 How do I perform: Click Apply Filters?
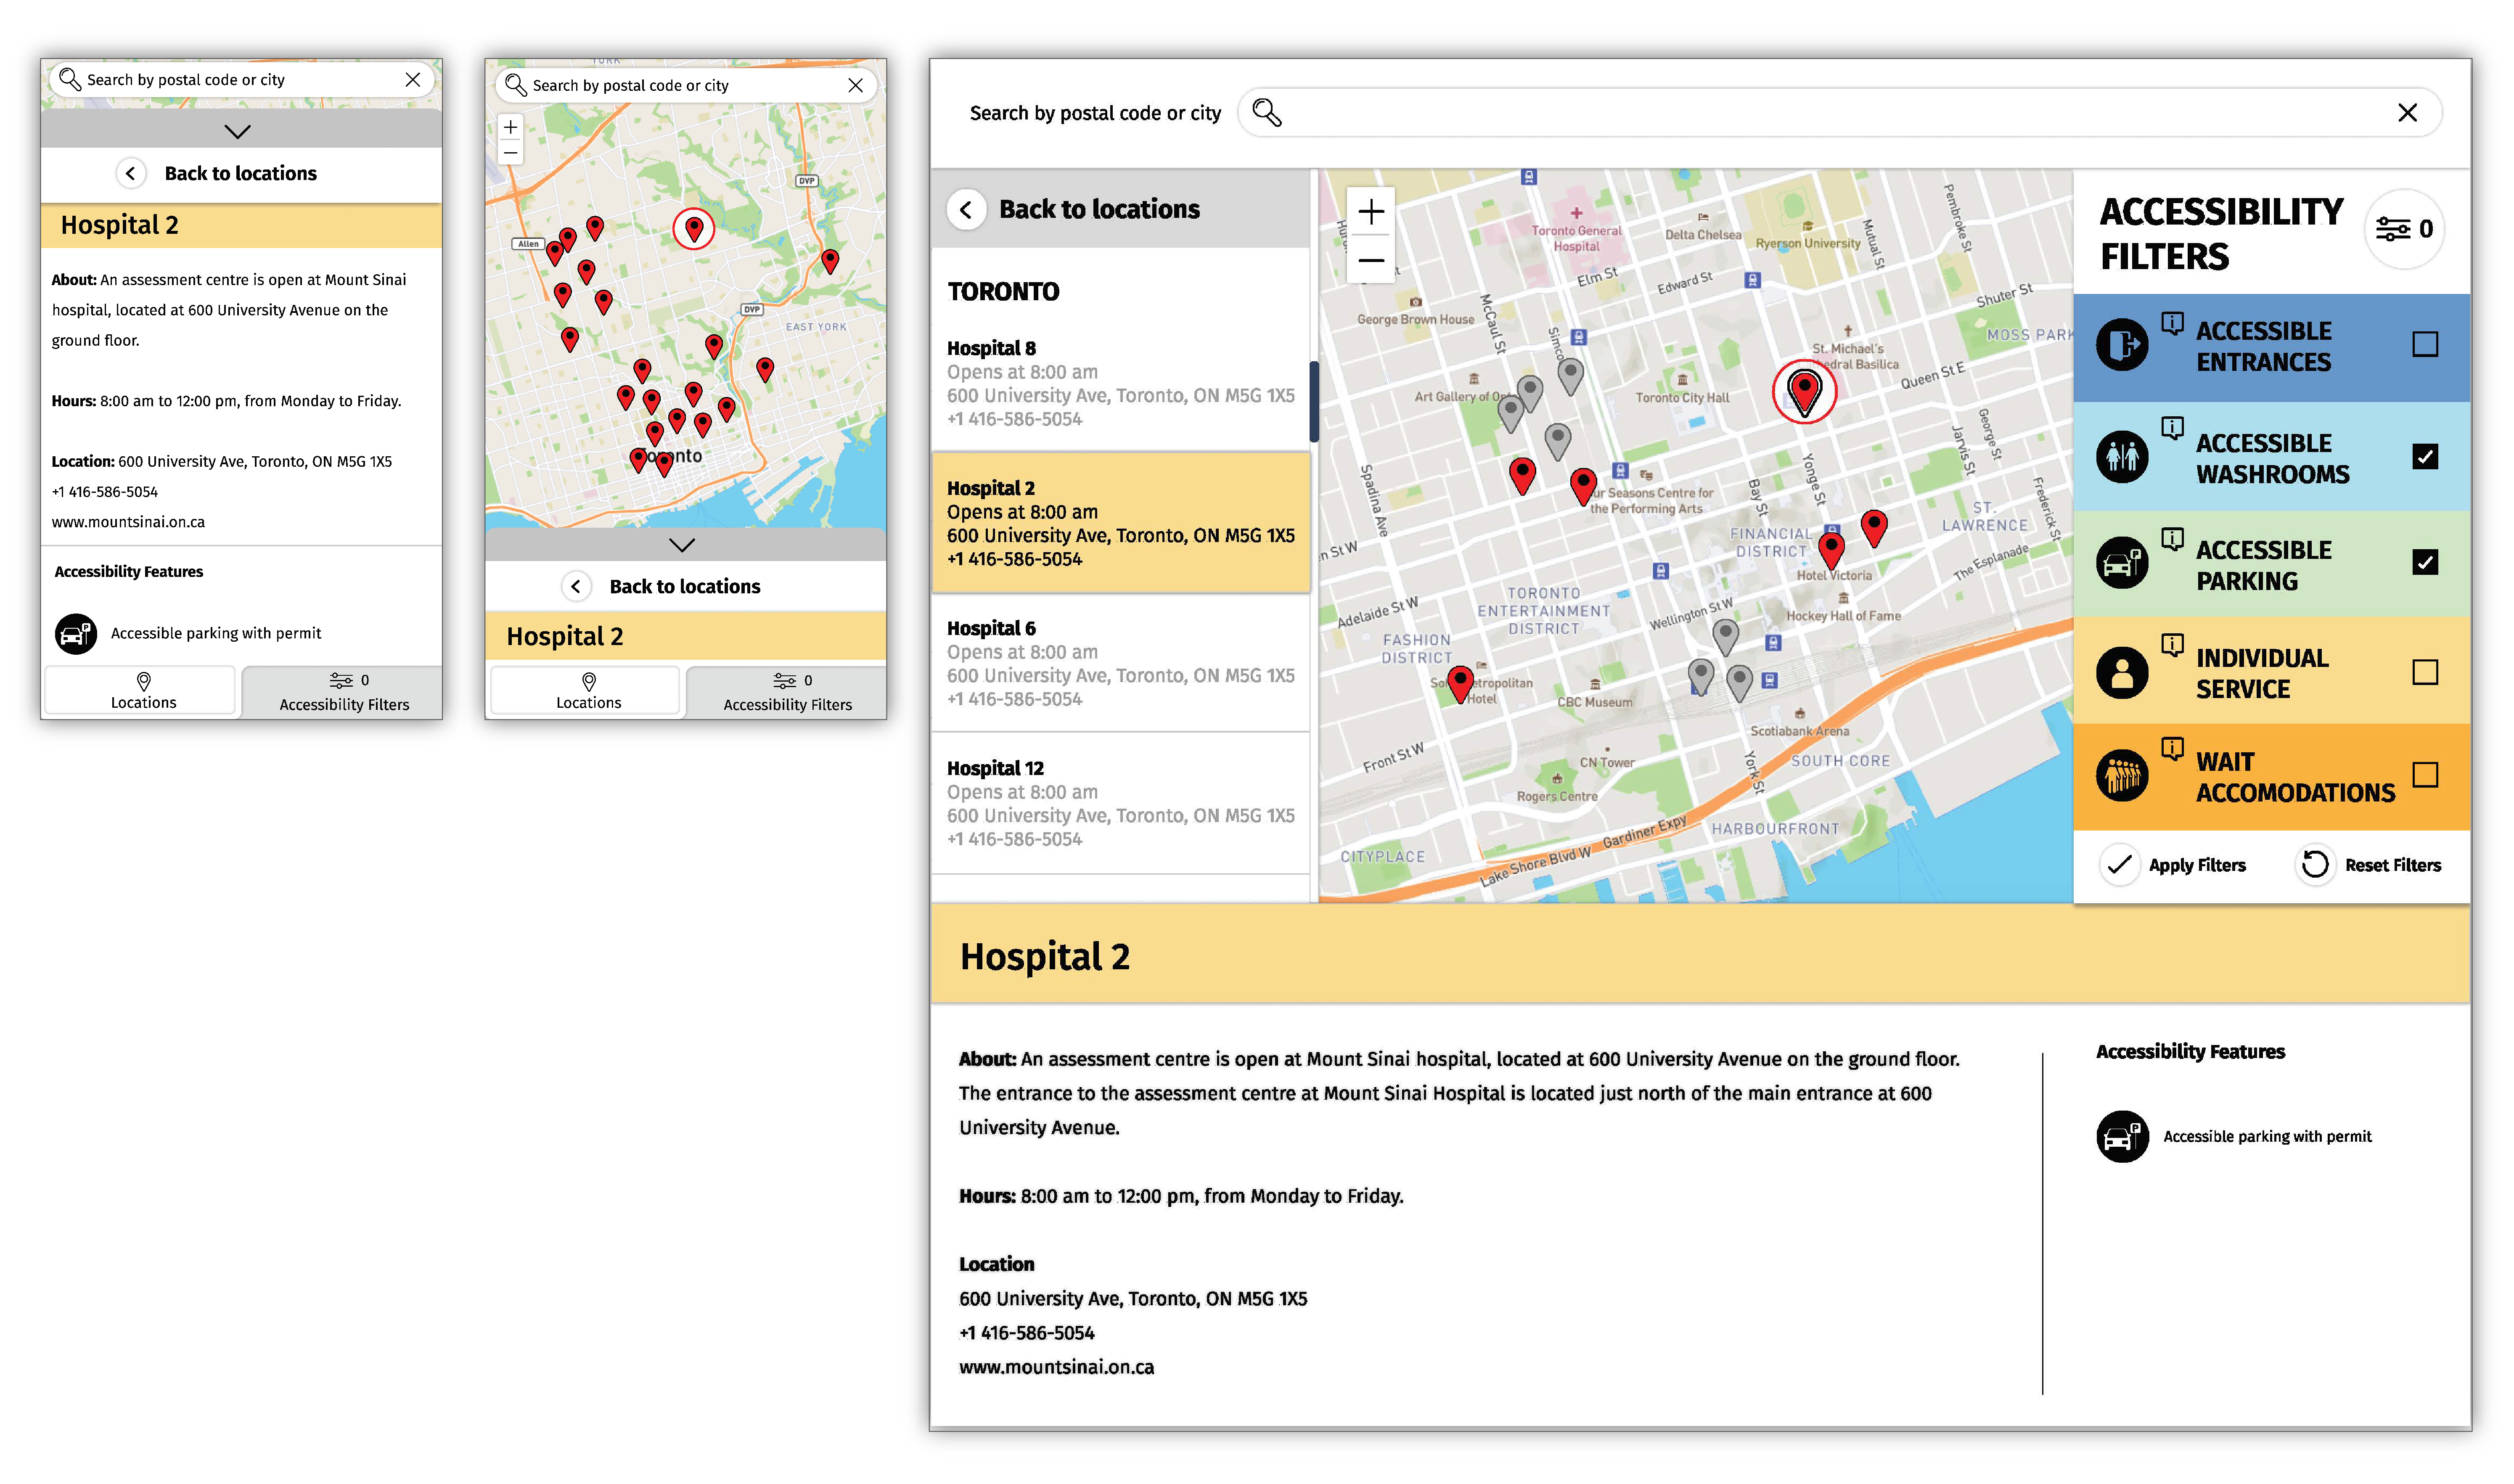coord(2175,864)
